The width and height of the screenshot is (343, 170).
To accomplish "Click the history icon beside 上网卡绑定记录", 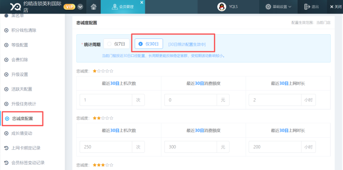I will point(6,148).
